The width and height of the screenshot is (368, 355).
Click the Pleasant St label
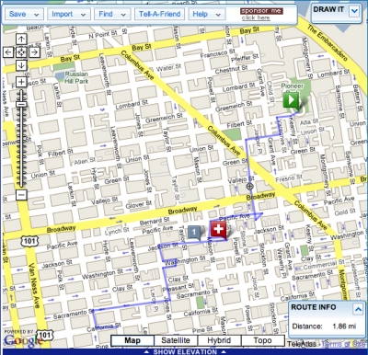tap(178, 288)
